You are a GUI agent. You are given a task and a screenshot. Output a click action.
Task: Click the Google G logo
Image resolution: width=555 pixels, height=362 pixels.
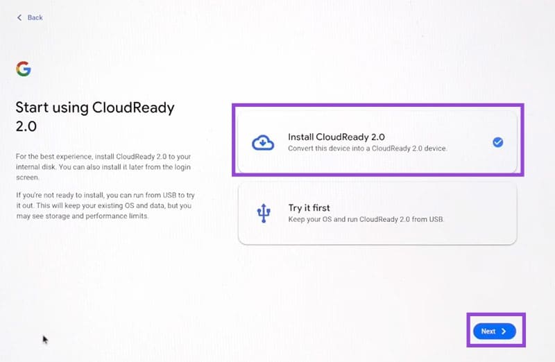click(x=24, y=69)
